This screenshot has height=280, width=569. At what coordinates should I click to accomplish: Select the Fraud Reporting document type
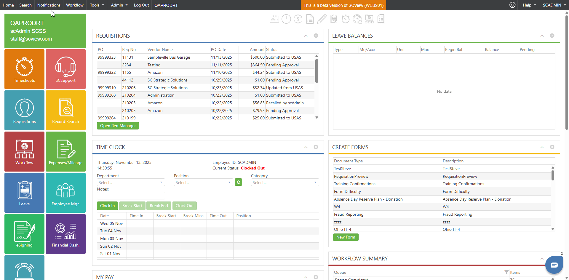pyautogui.click(x=442, y=214)
